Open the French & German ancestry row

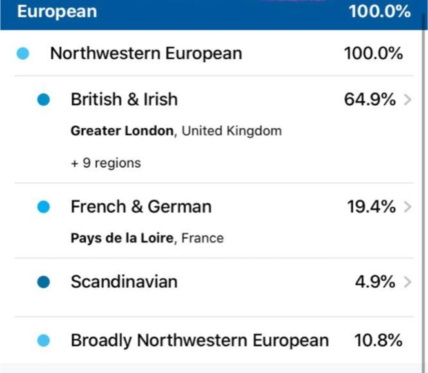141,207
